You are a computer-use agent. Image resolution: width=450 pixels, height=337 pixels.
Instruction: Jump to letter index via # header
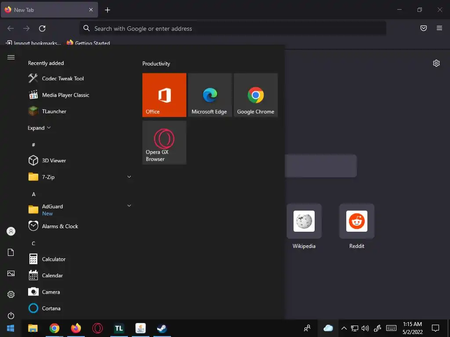33,145
